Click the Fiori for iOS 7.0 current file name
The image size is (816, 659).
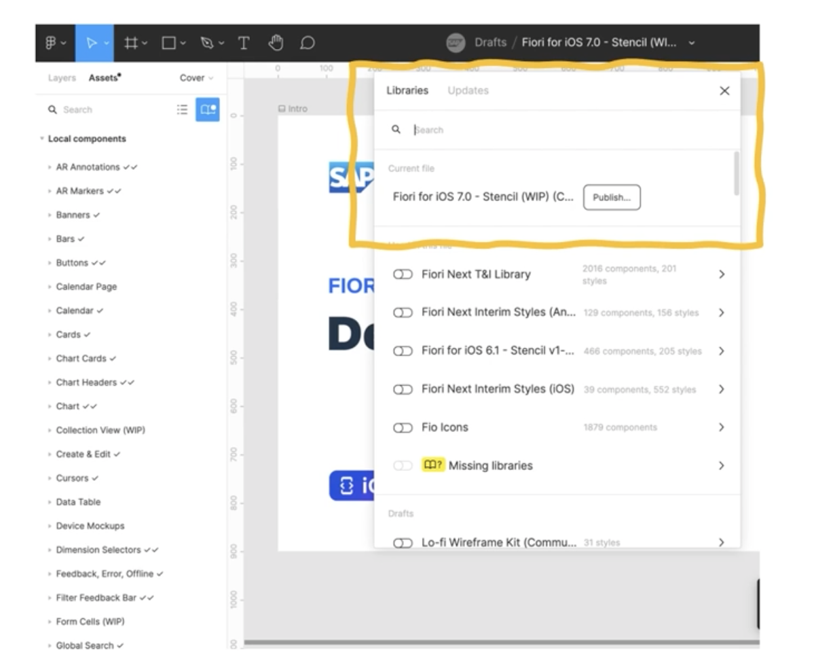pyautogui.click(x=483, y=198)
